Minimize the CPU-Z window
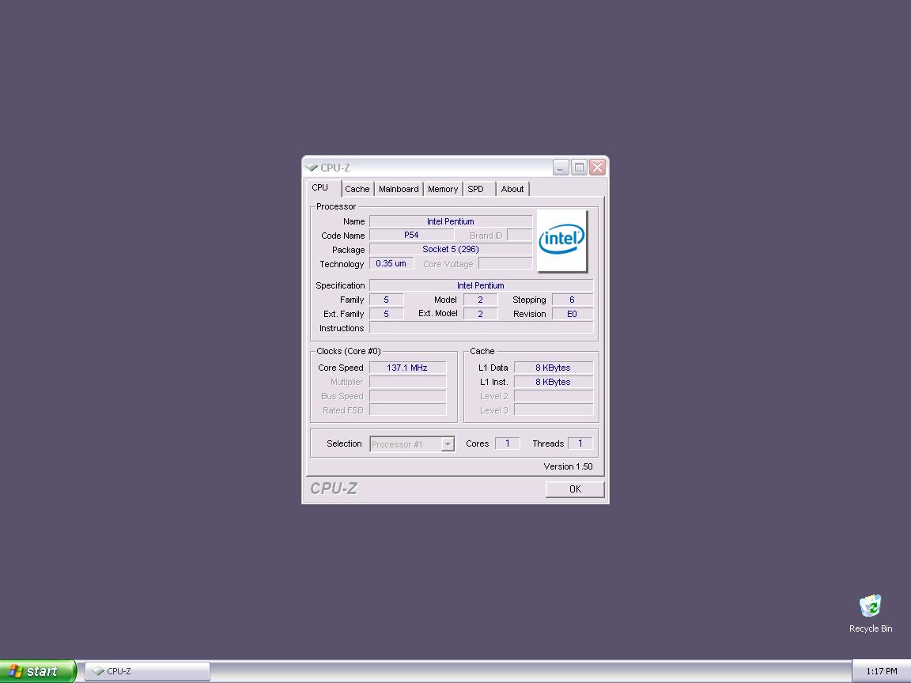The height and width of the screenshot is (683, 911). (x=561, y=168)
